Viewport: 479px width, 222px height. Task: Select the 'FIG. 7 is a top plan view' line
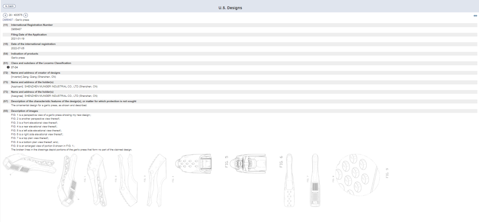30,138
